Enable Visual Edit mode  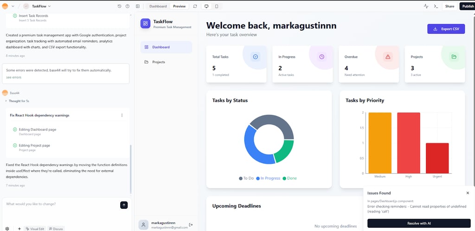[35, 229]
